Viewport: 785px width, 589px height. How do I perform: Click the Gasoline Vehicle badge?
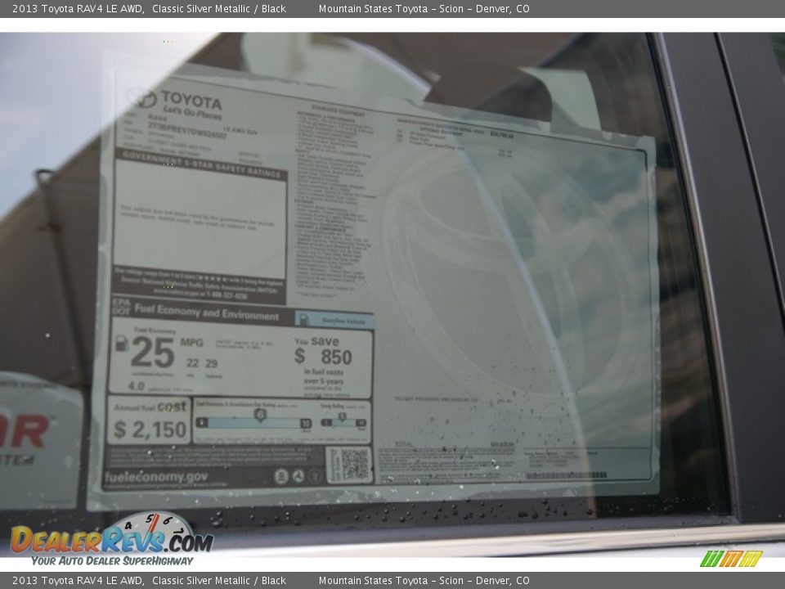pos(334,320)
